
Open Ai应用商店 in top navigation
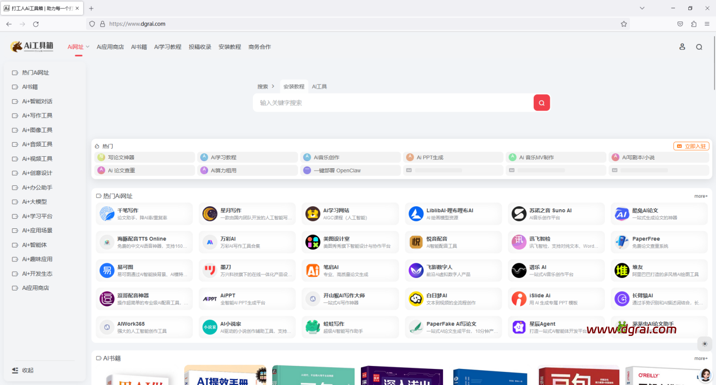(110, 47)
